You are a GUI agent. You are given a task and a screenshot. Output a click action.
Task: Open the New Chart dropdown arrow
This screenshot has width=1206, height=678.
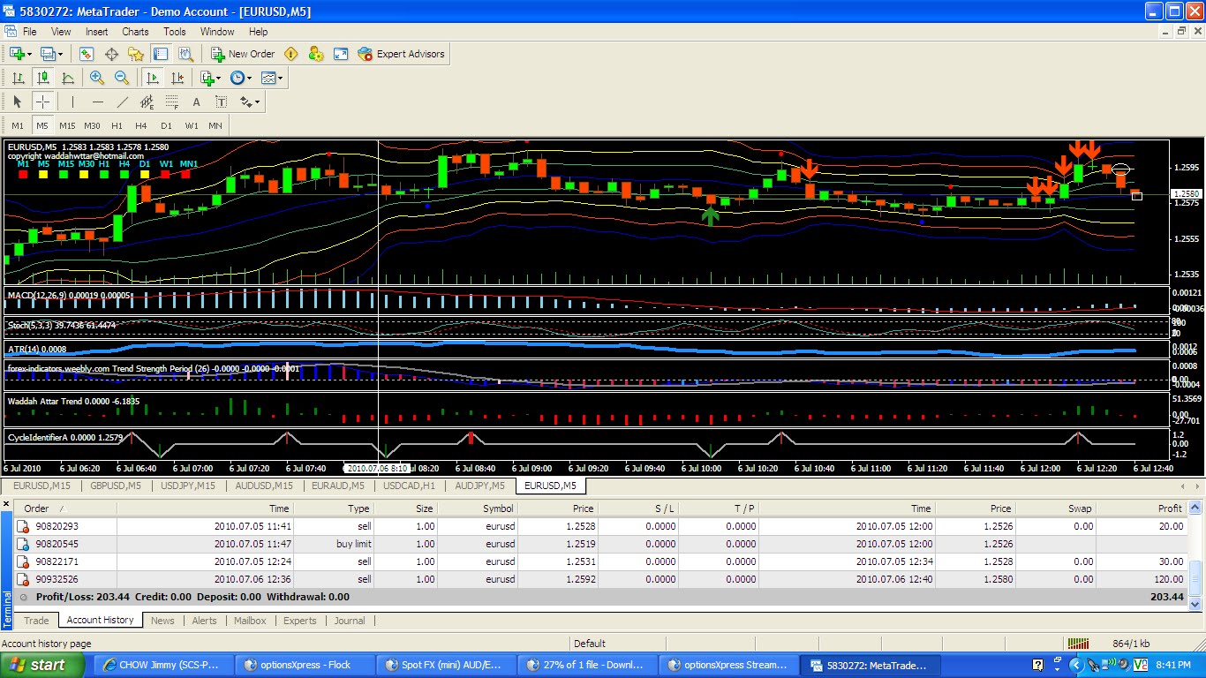[x=27, y=54]
